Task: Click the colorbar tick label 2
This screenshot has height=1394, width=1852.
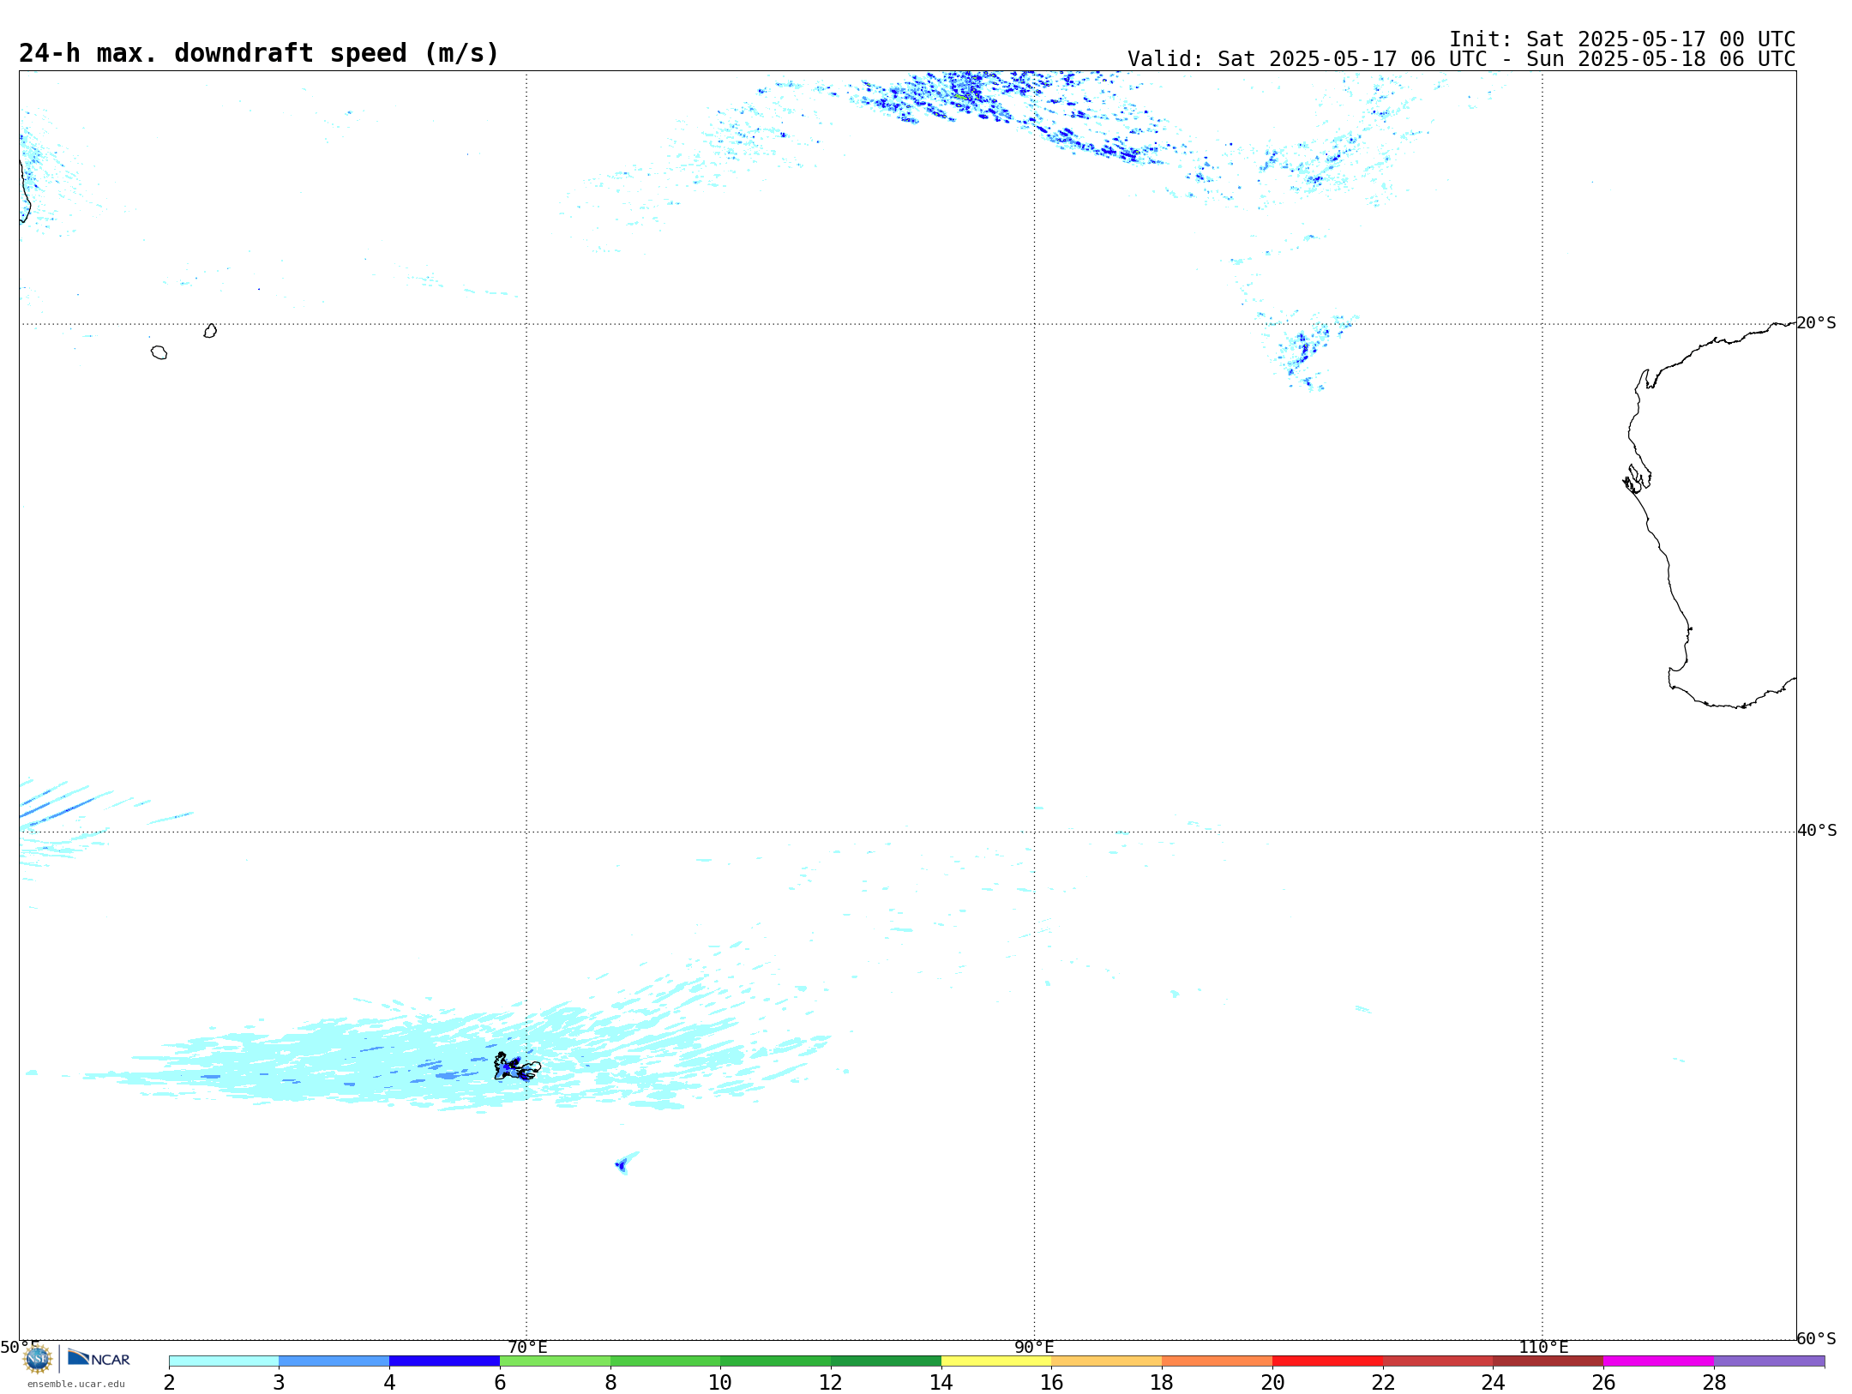Action: click(169, 1382)
